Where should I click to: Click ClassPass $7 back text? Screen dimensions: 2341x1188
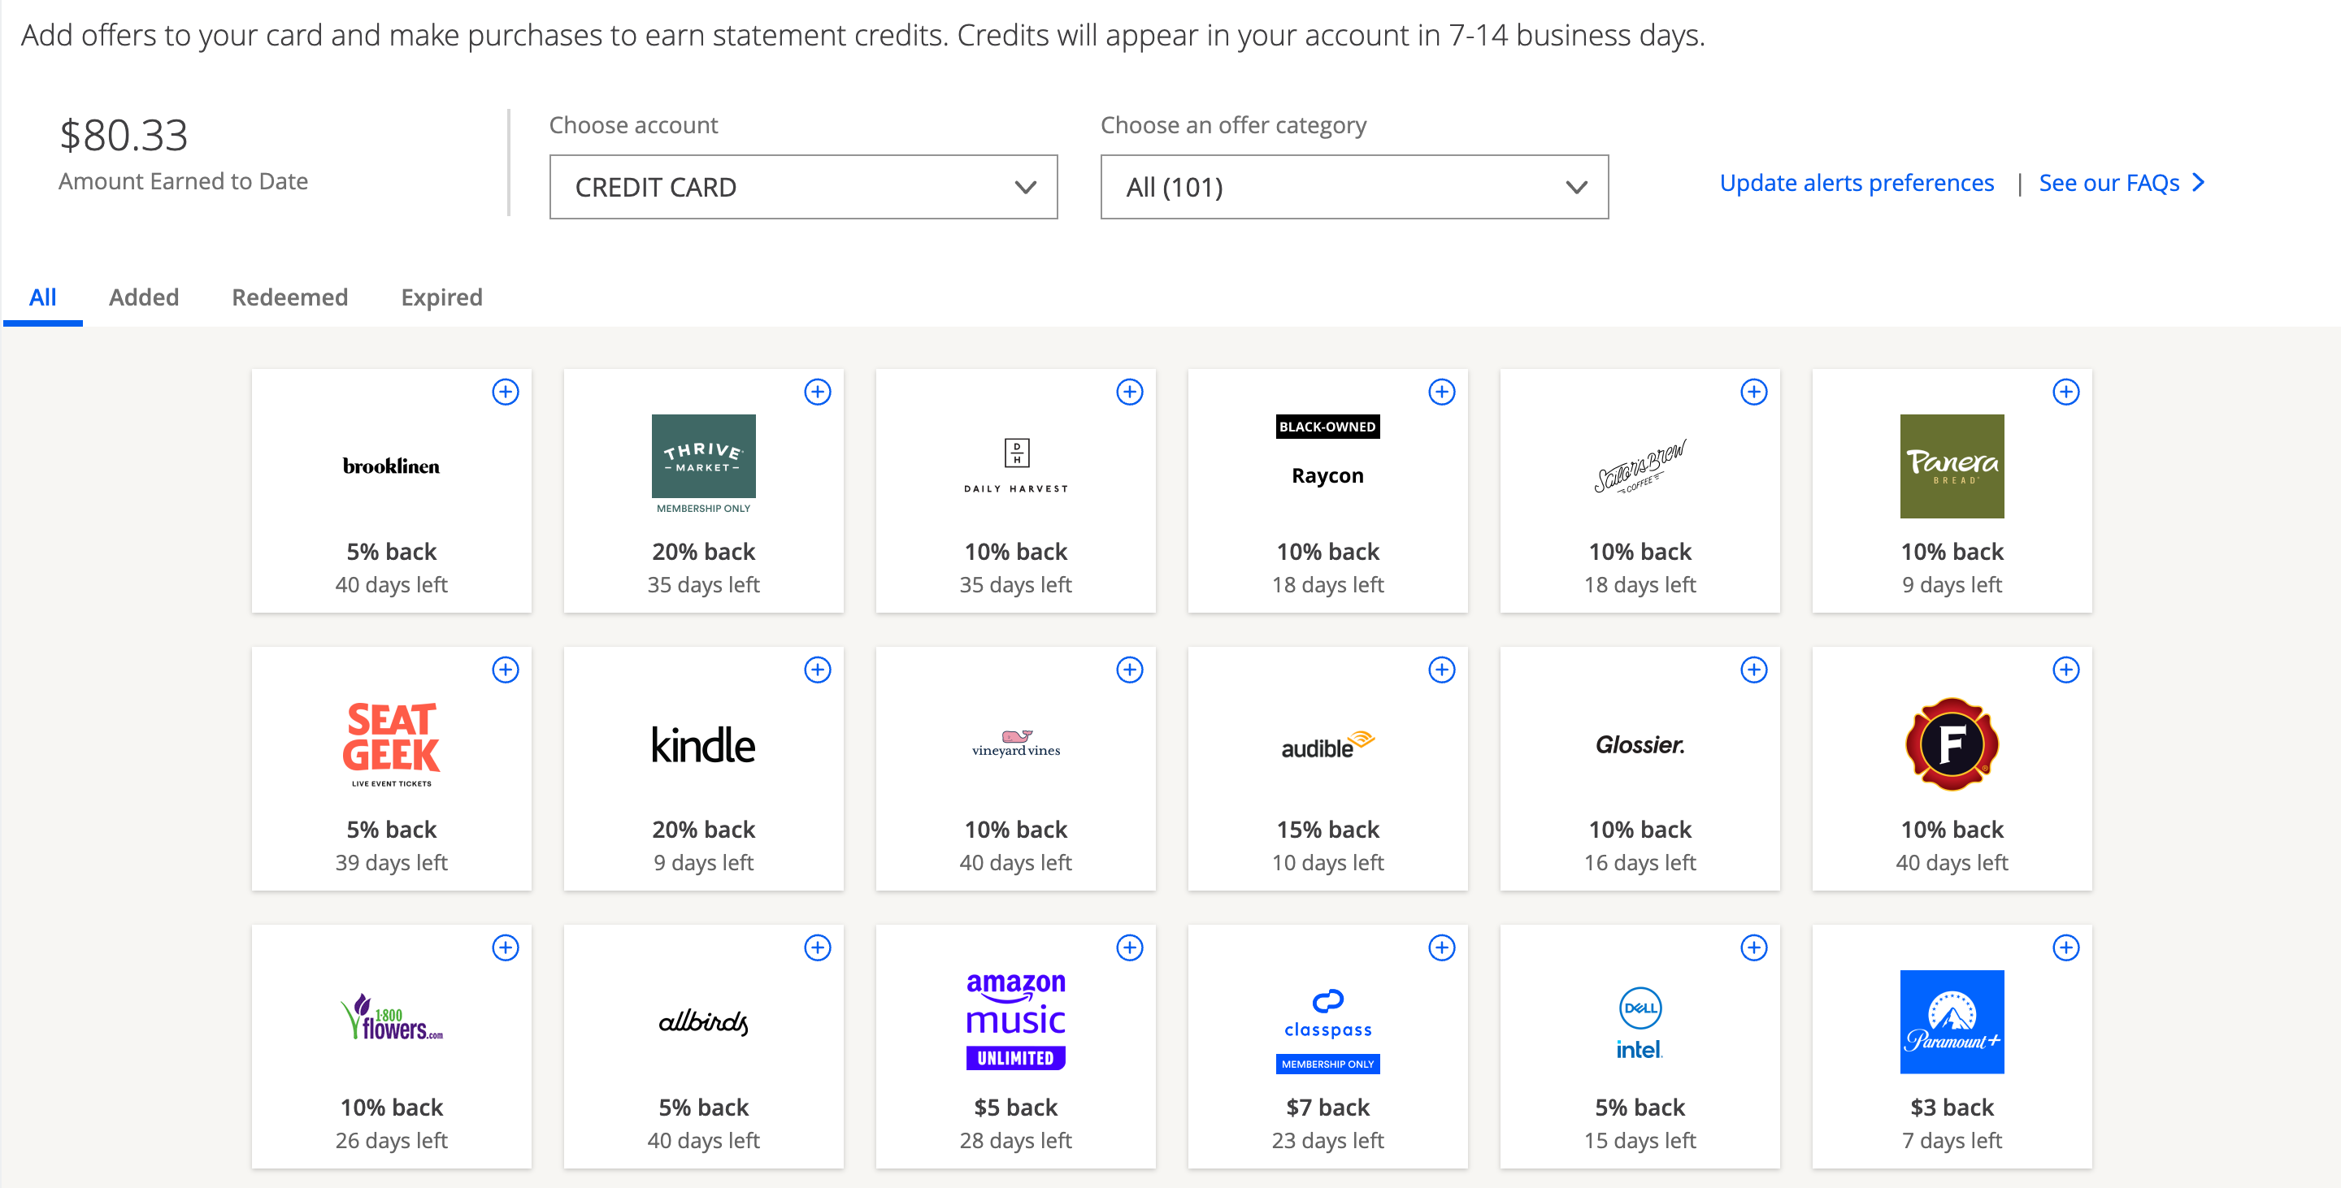[1327, 1108]
